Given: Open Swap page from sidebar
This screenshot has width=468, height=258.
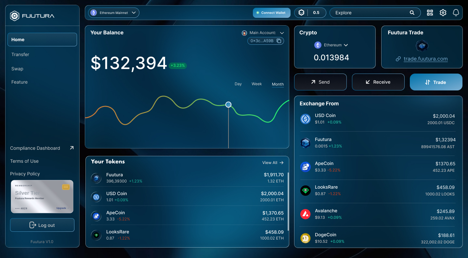Looking at the screenshot, I should tap(17, 69).
